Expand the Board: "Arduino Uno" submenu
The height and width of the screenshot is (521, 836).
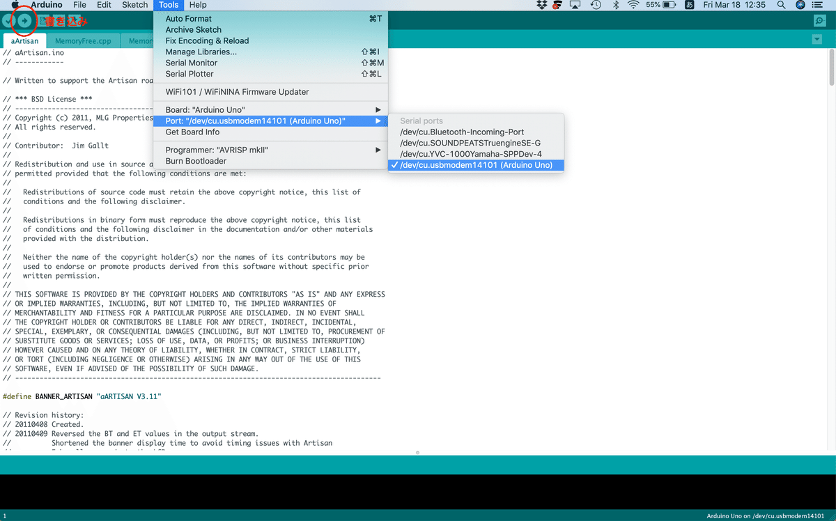[x=271, y=110]
